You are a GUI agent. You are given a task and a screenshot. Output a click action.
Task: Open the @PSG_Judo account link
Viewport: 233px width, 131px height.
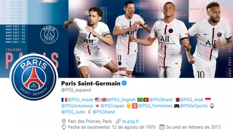(73, 112)
